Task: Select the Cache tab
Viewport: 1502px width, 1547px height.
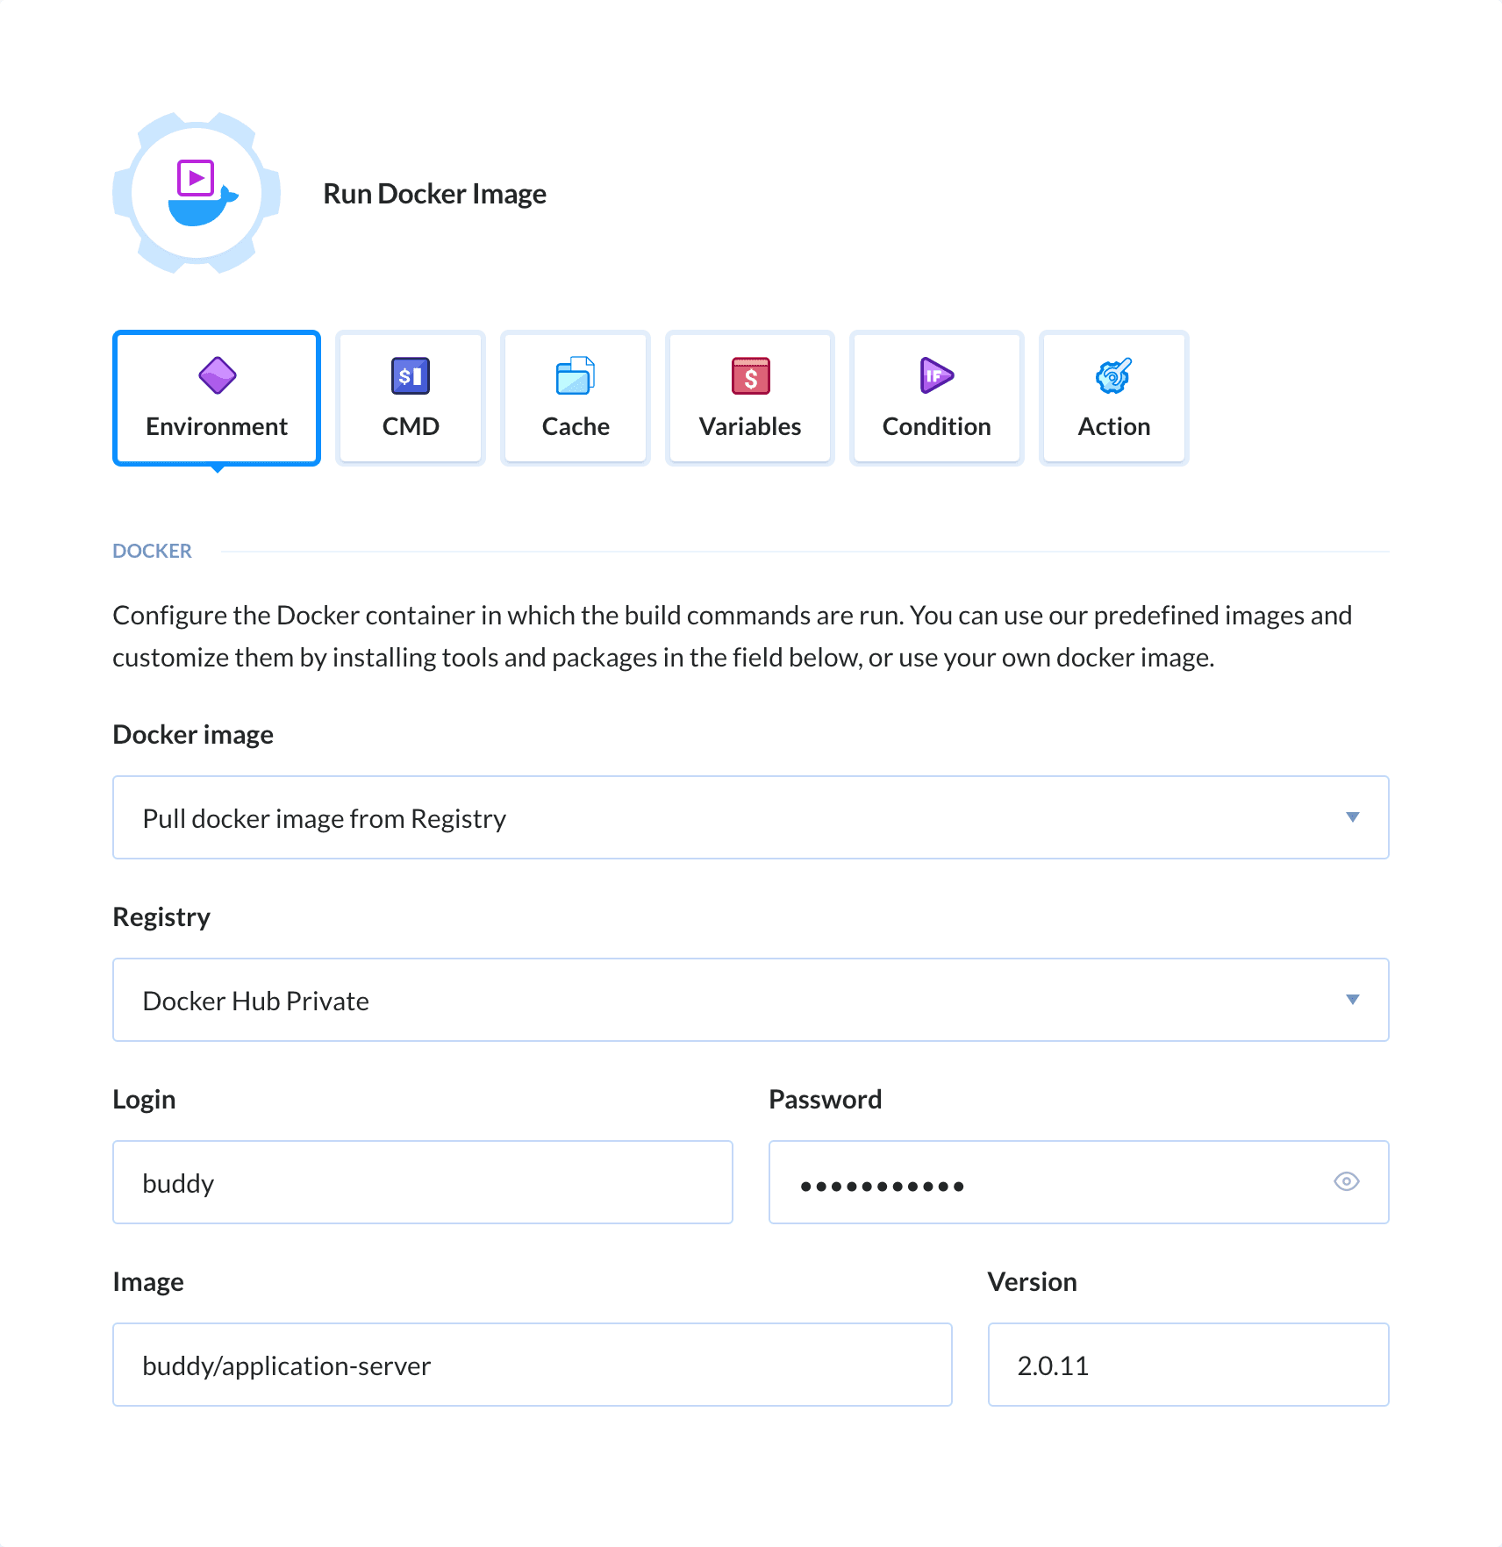Action: click(575, 397)
